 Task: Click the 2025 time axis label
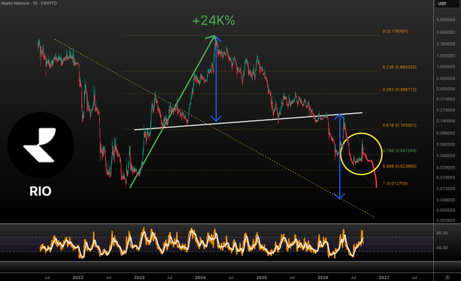[262, 278]
